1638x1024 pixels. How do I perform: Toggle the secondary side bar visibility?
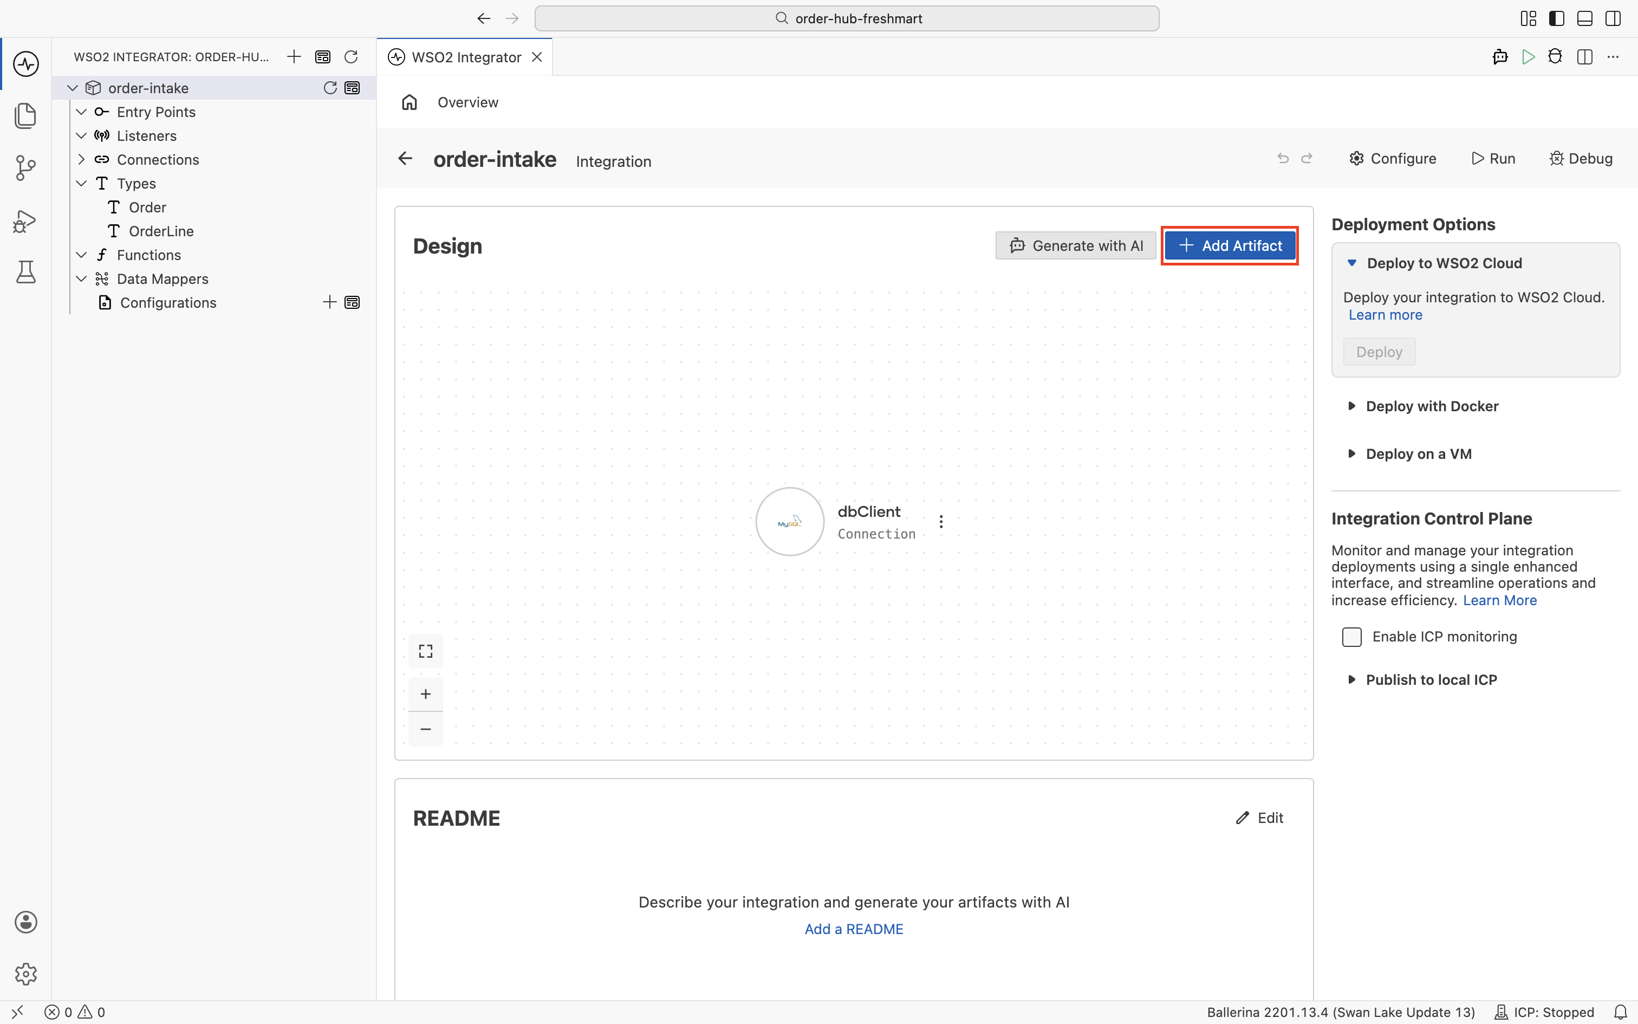1613,18
